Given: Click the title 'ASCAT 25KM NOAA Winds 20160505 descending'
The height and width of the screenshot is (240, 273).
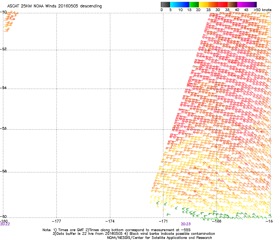Looking at the screenshot, I should [54, 6].
